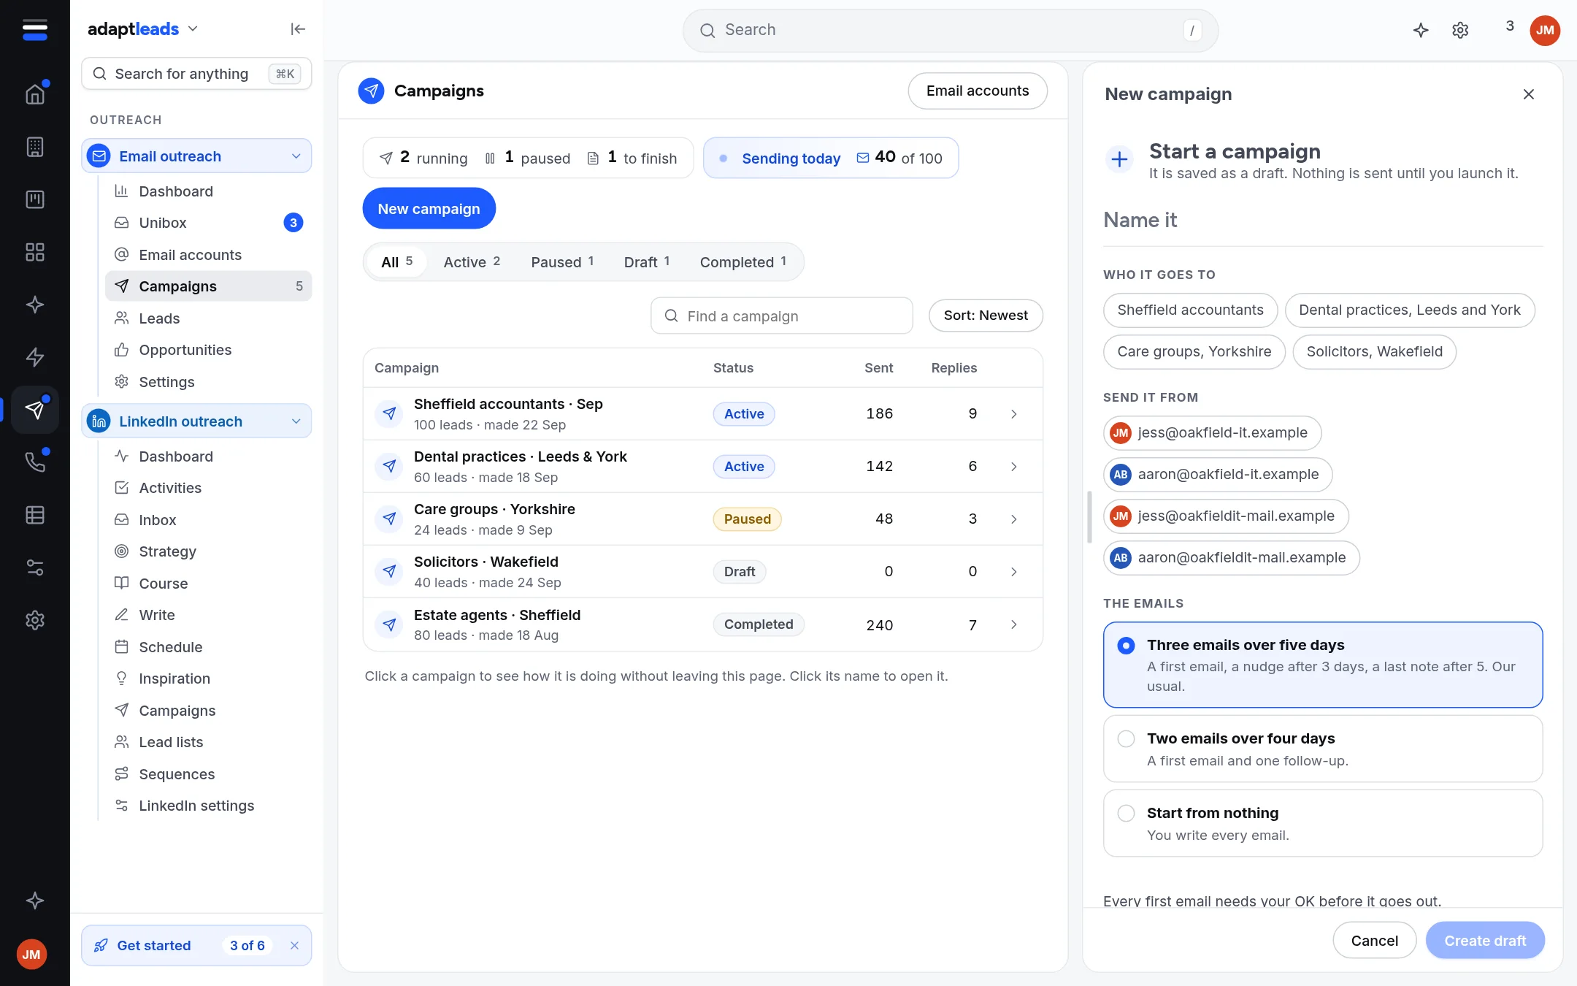Open the gear icon in left rail
This screenshot has width=1577, height=986.
[x=35, y=620]
